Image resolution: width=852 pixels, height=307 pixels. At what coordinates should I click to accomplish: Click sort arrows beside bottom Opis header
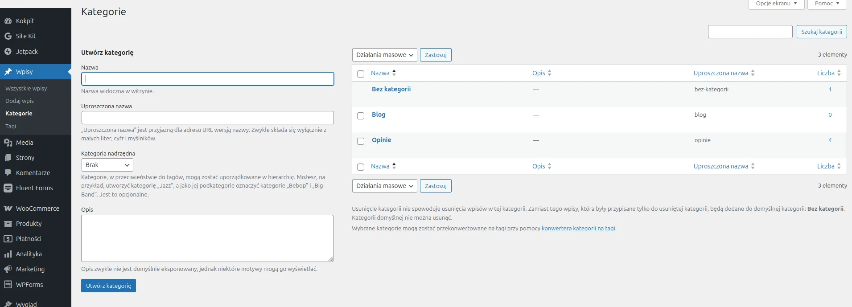(549, 166)
